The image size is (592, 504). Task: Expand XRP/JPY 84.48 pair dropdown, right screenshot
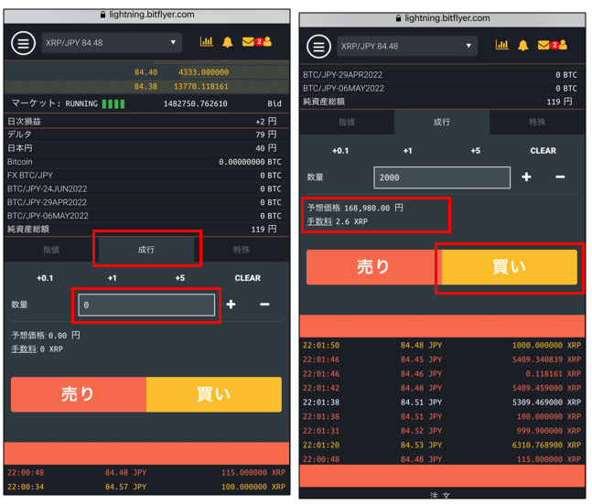click(407, 46)
